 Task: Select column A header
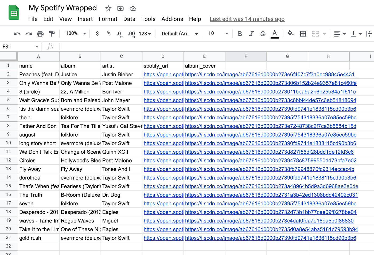point(38,56)
